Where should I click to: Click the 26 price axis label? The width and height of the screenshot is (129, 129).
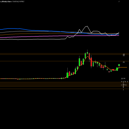click(x=124, y=62)
